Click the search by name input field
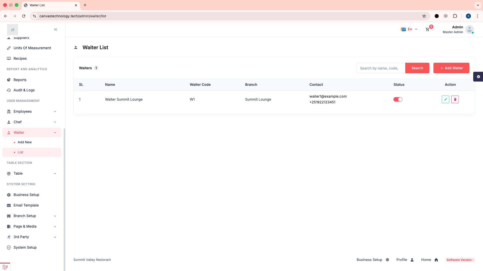The width and height of the screenshot is (483, 271). coord(380,68)
